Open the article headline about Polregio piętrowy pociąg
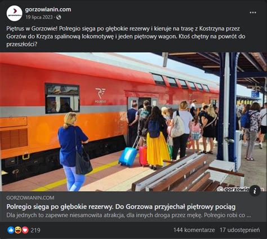This screenshot has width=267, height=239. click(x=121, y=207)
